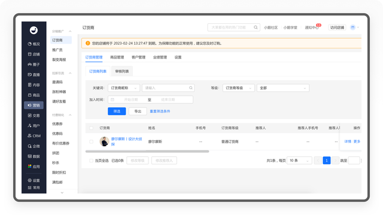Image resolution: width=383 pixels, height=215 pixels.
Task: Enable the 当页全选 checkbox
Action: pos(91,161)
